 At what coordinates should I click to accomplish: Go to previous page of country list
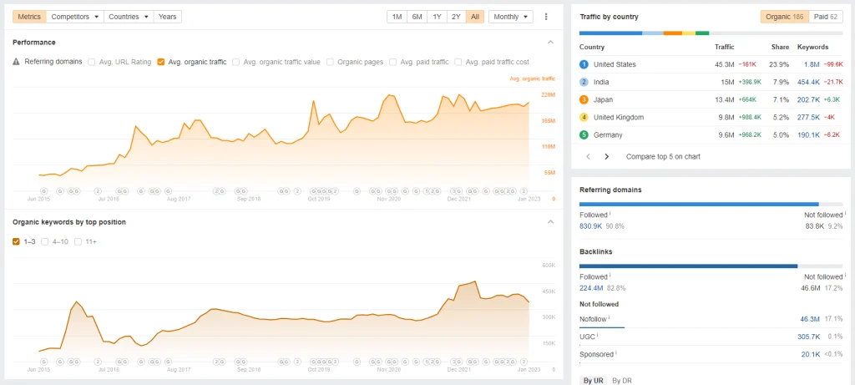point(589,156)
